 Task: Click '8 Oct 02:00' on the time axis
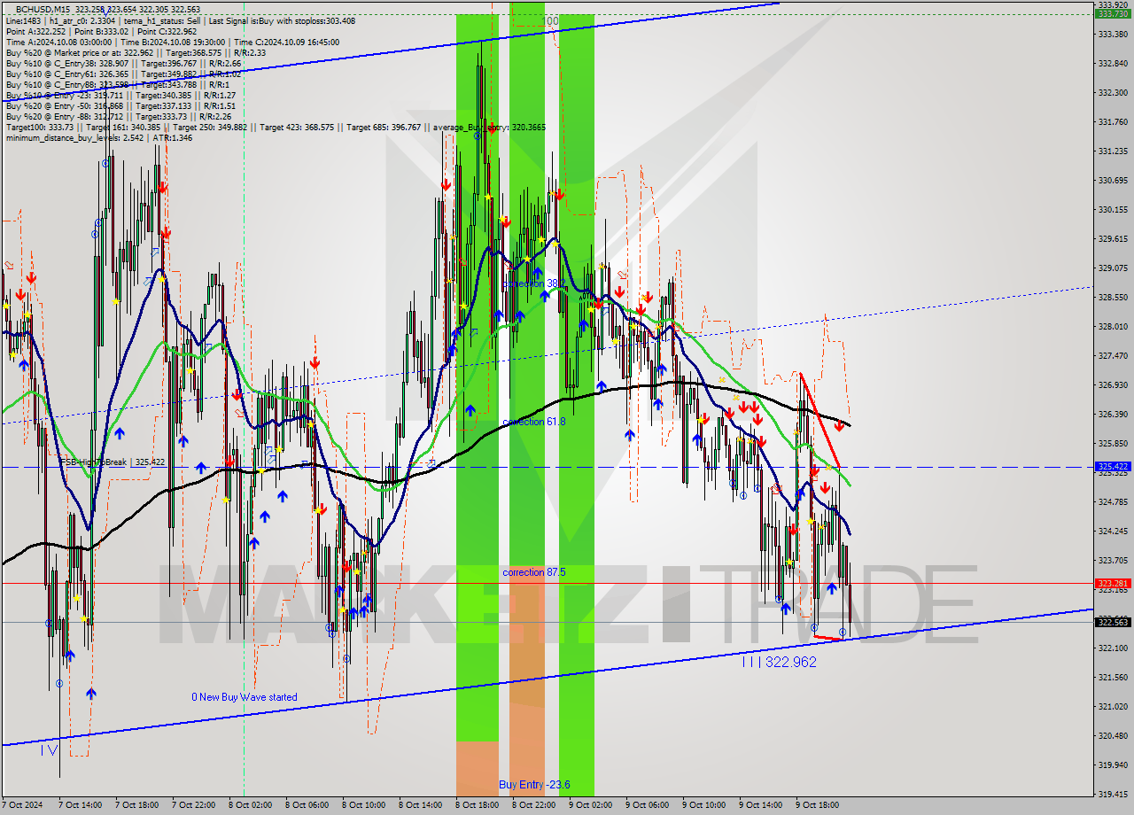[251, 805]
